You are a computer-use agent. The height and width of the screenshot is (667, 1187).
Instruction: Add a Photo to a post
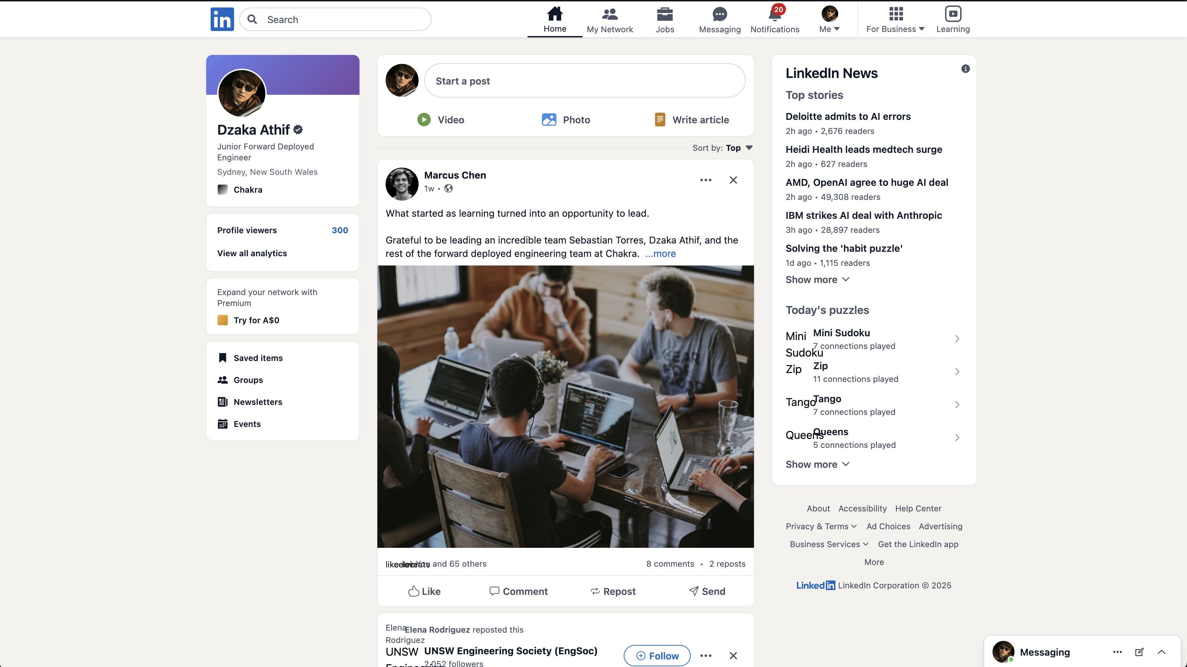pos(566,120)
